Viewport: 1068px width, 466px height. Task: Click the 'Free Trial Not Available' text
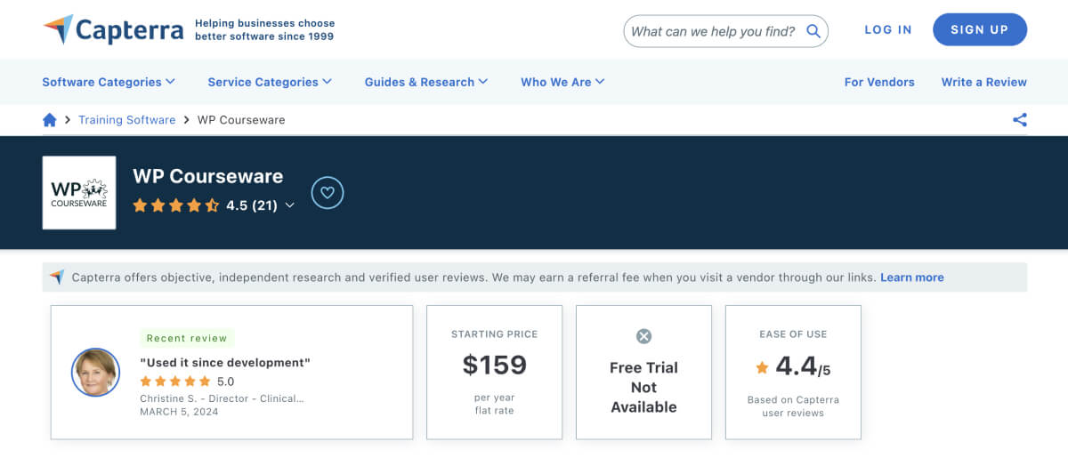tap(643, 387)
